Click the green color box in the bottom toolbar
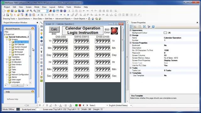 (x=76, y=105)
